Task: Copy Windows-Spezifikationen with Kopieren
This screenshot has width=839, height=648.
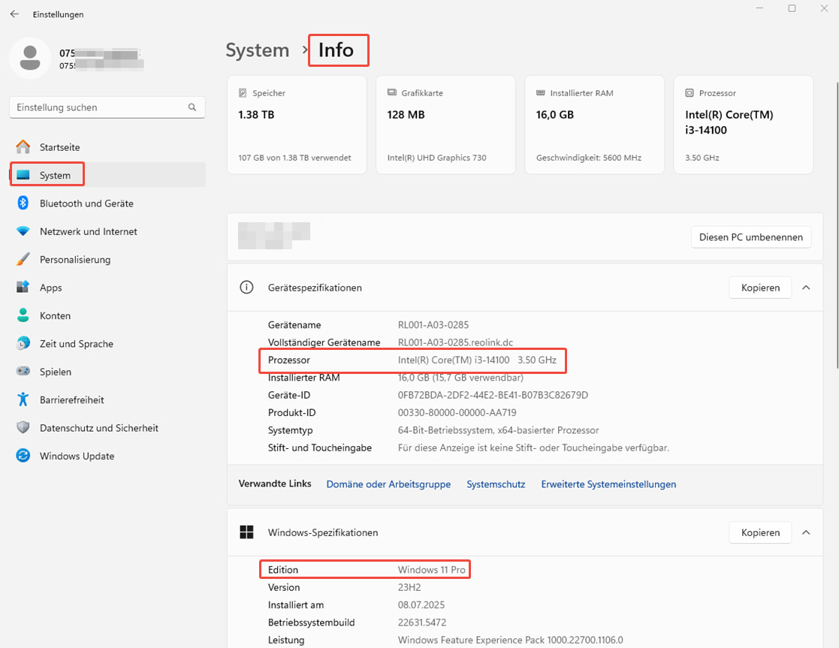Action: 760,532
